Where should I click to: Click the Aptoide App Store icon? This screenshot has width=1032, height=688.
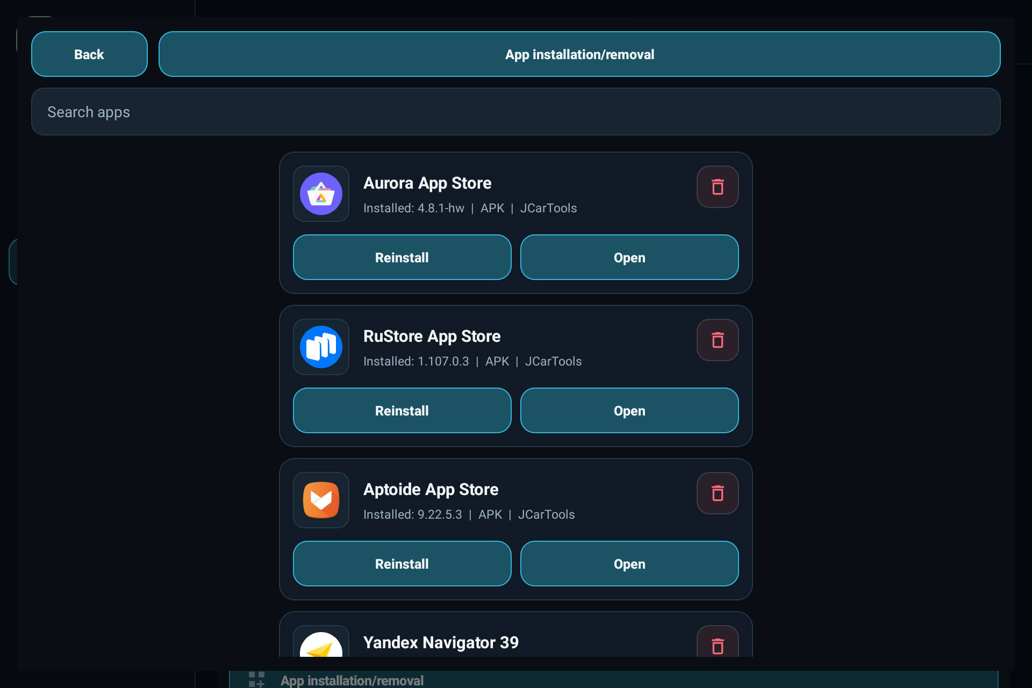[x=321, y=500]
